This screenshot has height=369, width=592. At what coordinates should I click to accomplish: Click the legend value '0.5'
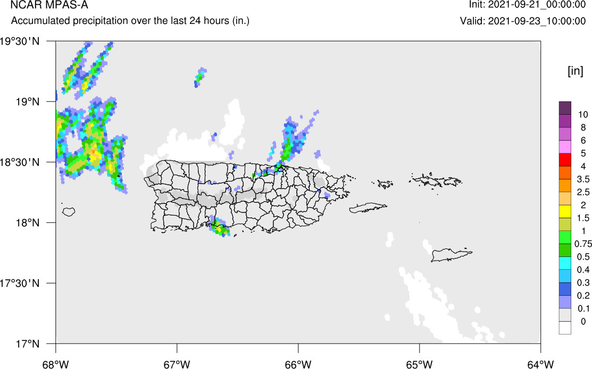[x=583, y=256]
